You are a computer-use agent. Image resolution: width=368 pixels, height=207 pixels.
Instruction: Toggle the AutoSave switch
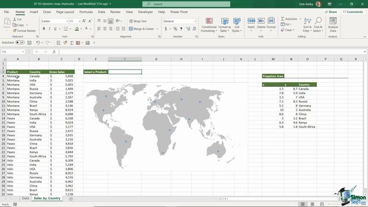(20, 43)
